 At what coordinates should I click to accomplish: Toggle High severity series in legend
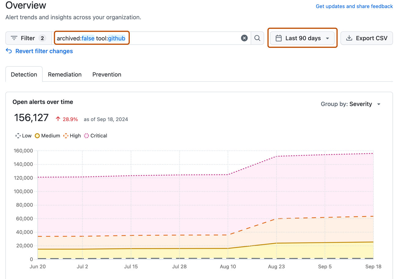72,136
